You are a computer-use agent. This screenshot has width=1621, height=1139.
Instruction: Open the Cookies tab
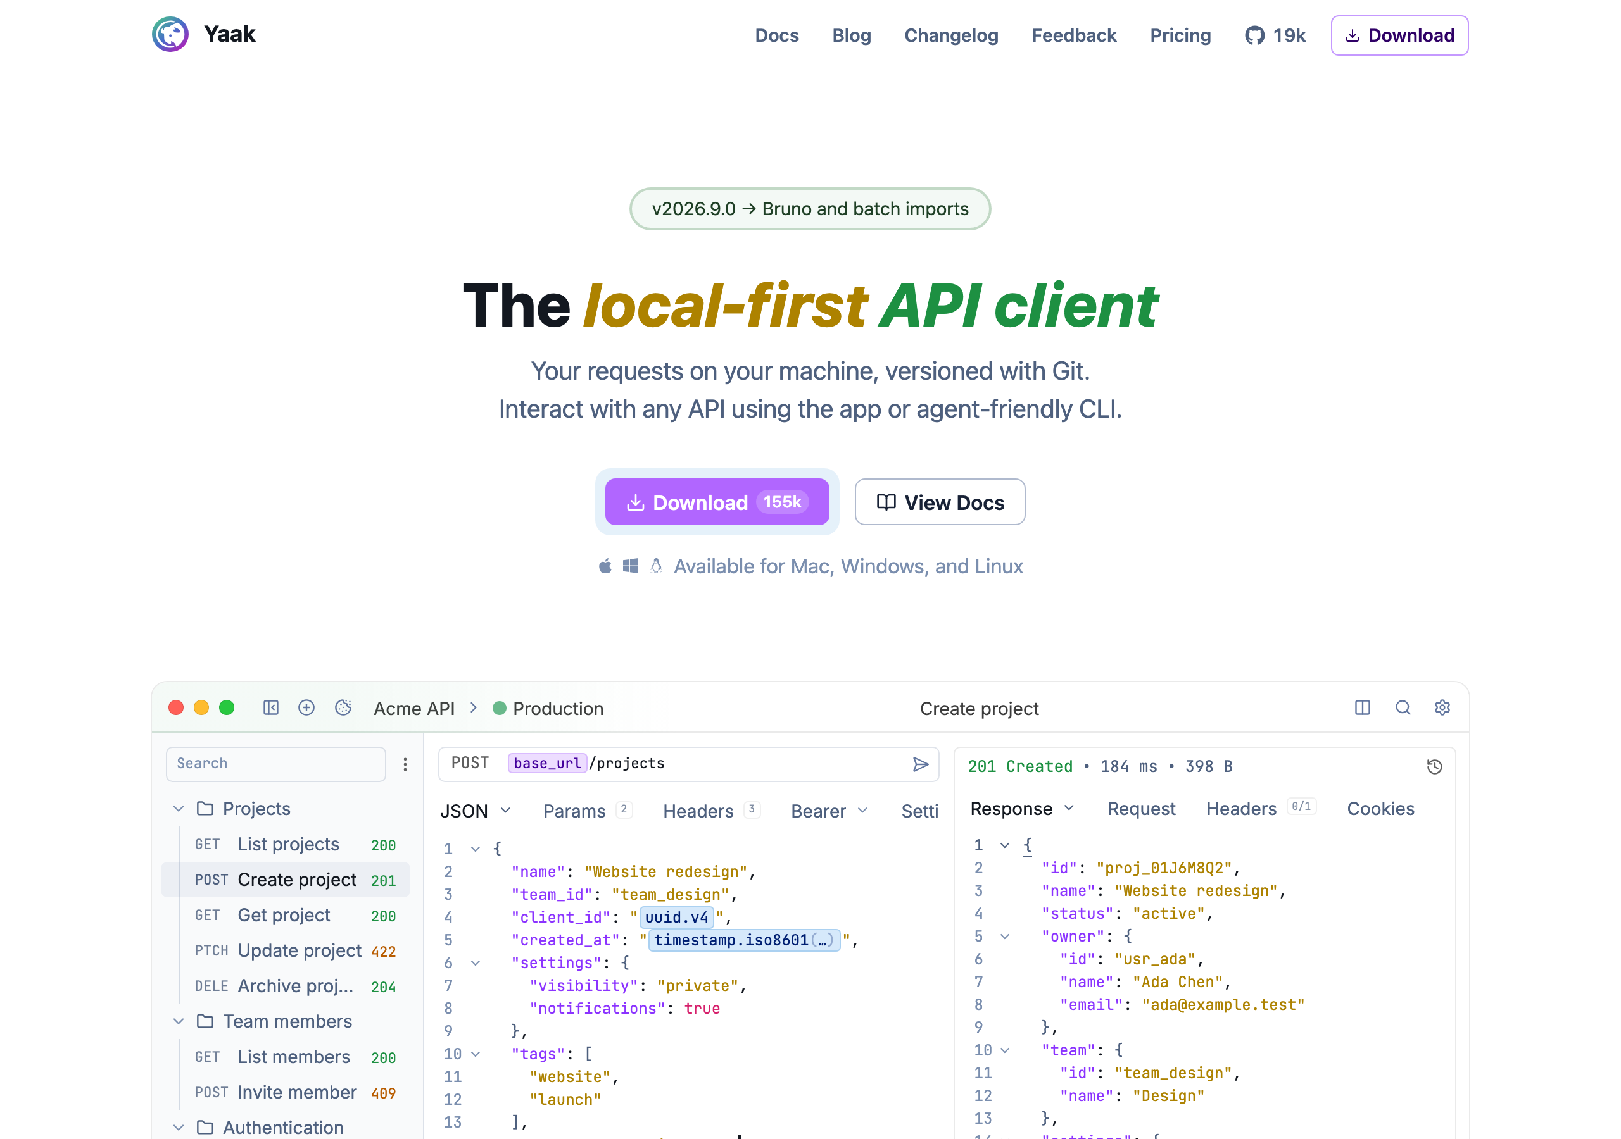[x=1380, y=809]
